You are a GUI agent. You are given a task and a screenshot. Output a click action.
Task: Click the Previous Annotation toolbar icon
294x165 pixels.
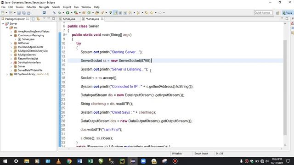(x=138, y=13)
